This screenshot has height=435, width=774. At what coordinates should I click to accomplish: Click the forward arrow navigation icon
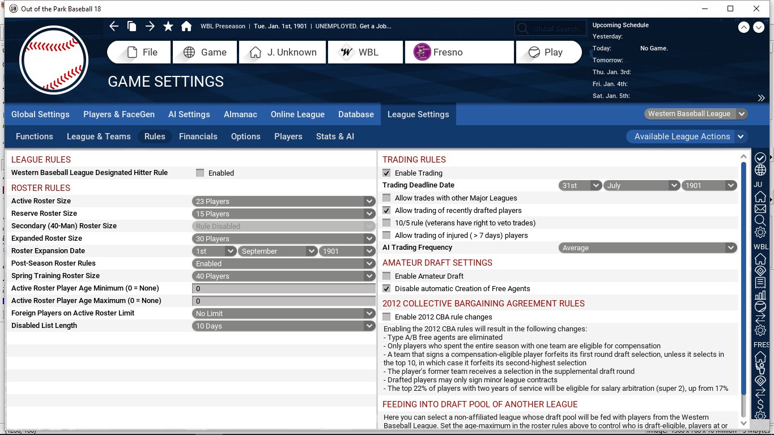(x=150, y=26)
